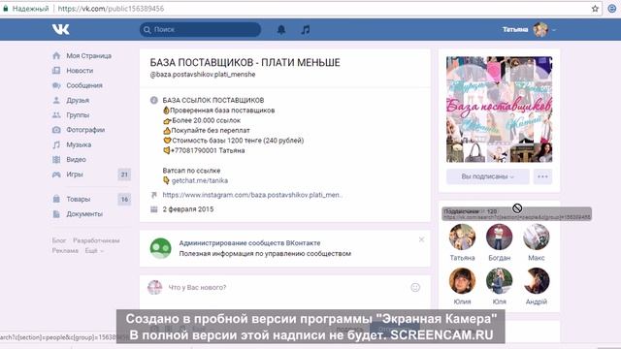Open the music note player icon
Image resolution: width=621 pixels, height=349 pixels.
click(x=306, y=29)
